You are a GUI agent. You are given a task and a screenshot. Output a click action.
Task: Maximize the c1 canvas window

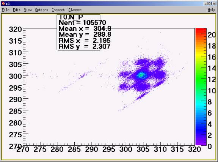[x=210, y=4]
